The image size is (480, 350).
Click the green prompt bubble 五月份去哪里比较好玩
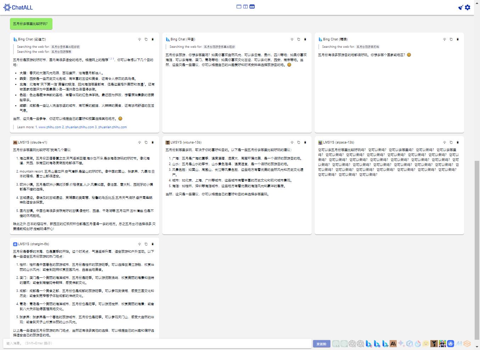pos(31,24)
